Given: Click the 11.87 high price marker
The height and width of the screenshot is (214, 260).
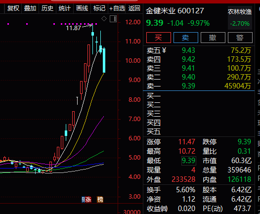Looking at the screenshot, I should 74,28.
